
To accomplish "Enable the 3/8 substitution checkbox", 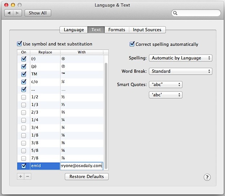I will [x=24, y=143].
